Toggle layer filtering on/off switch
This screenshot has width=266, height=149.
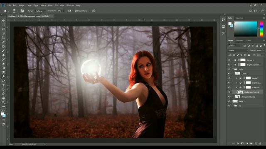coord(264,45)
